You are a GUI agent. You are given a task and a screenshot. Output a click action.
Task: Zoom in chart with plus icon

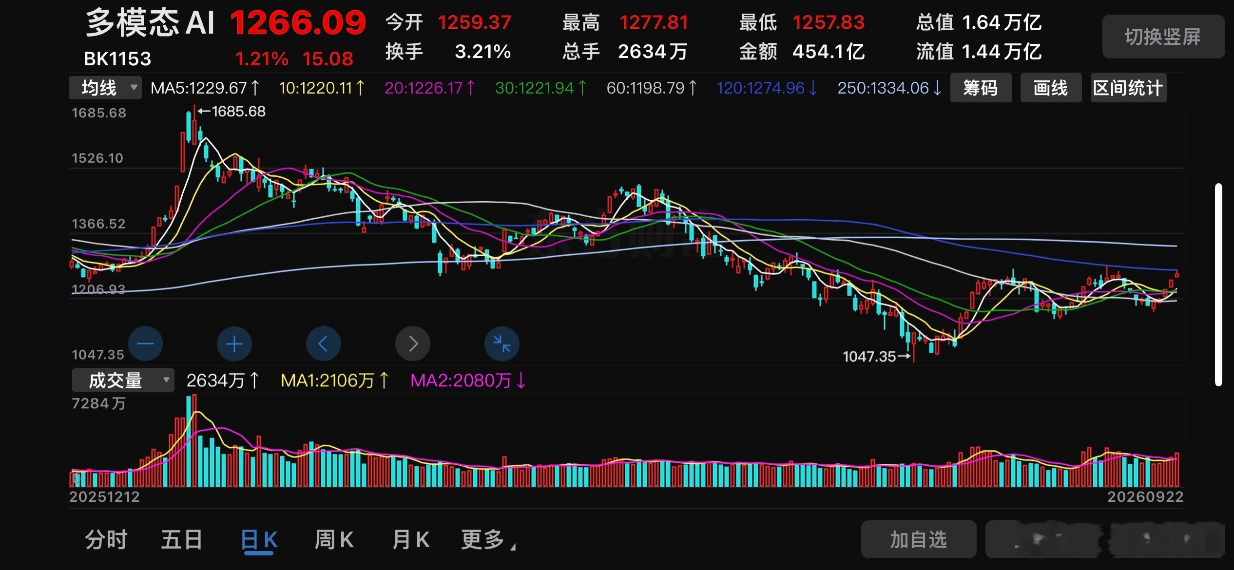coord(234,343)
